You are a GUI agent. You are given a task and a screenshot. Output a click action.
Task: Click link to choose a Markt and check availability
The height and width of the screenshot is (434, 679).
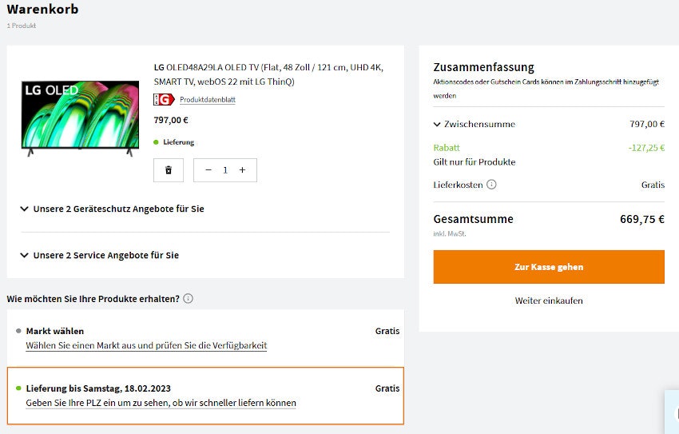point(146,345)
